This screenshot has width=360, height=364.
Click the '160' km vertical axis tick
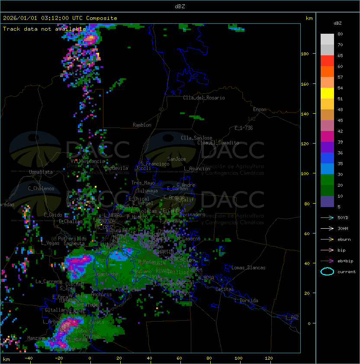[305, 84]
